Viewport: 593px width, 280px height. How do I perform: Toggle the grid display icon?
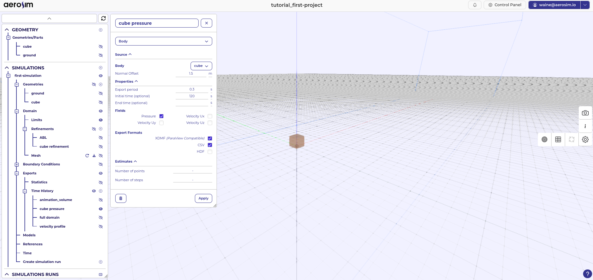pyautogui.click(x=558, y=139)
